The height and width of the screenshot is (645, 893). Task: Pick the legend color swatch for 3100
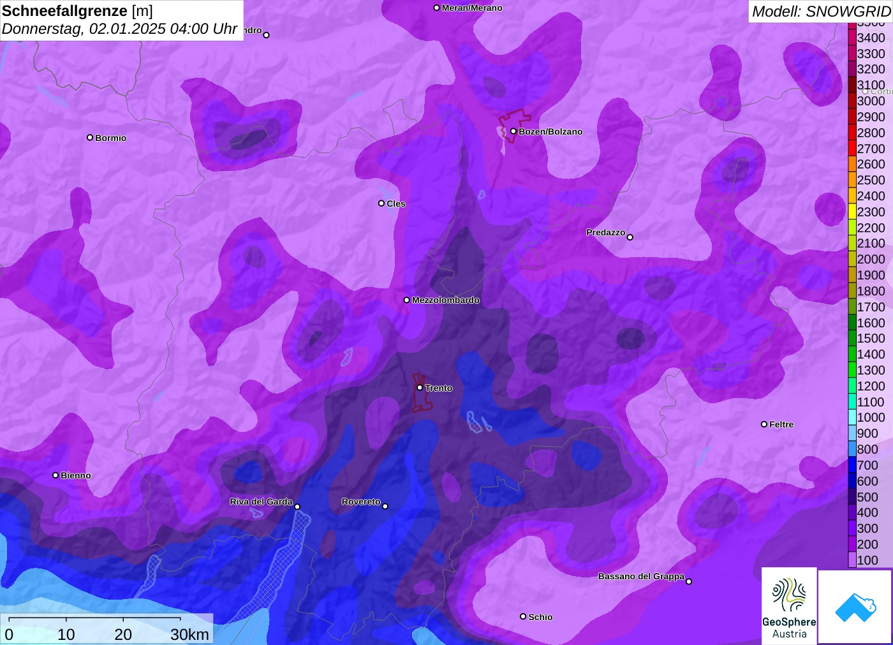click(x=852, y=85)
